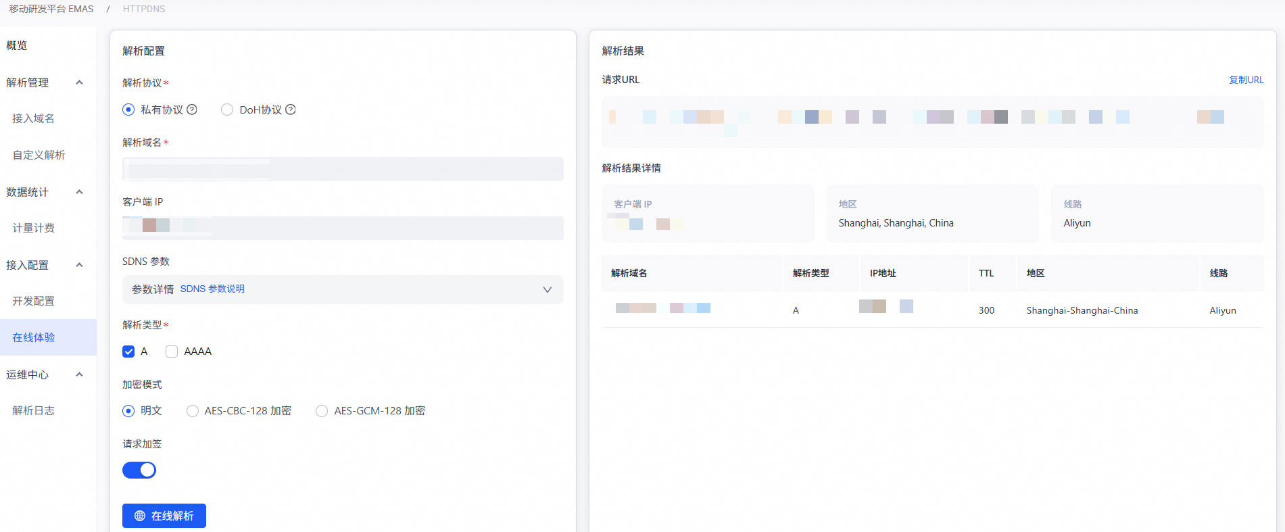Collapse the 运维中心 sidebar group
Viewport: 1285px width, 532px height.
pyautogui.click(x=79, y=374)
